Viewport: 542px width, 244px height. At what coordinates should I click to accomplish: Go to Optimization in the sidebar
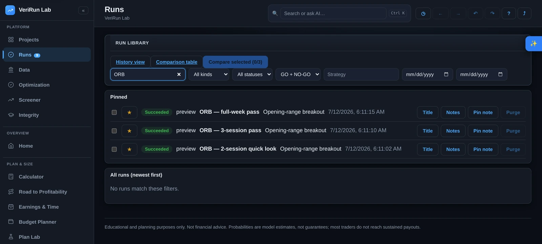[x=47, y=85]
